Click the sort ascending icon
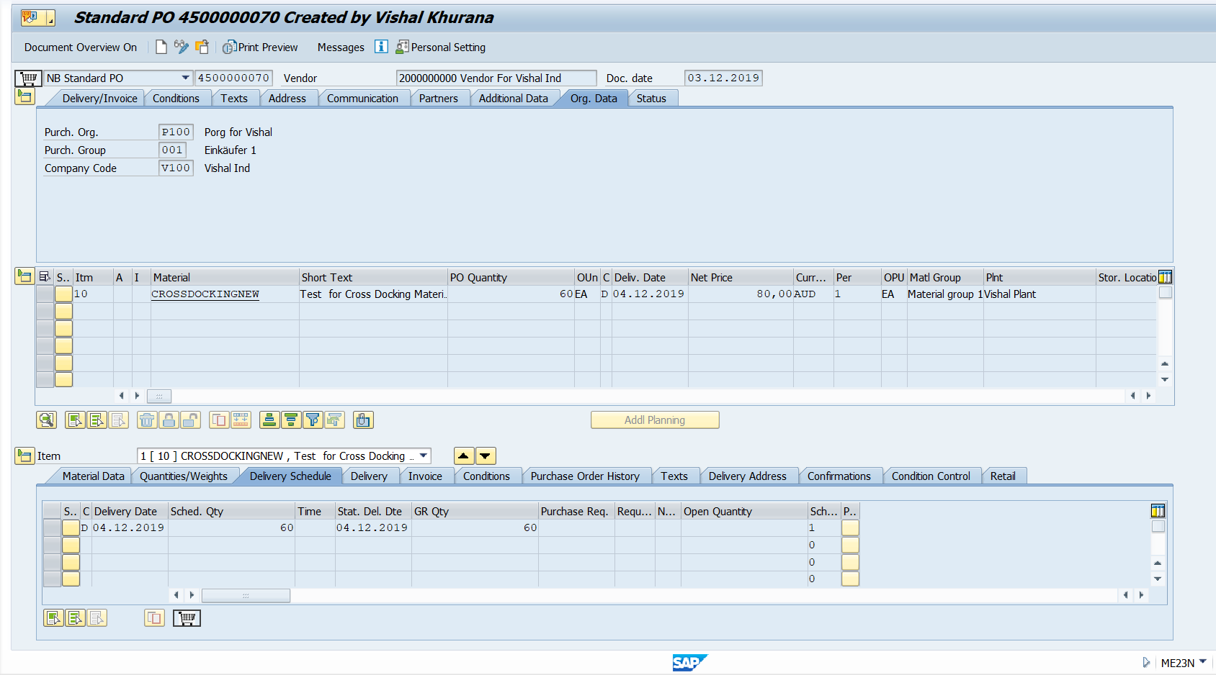The height and width of the screenshot is (675, 1216). pos(269,420)
